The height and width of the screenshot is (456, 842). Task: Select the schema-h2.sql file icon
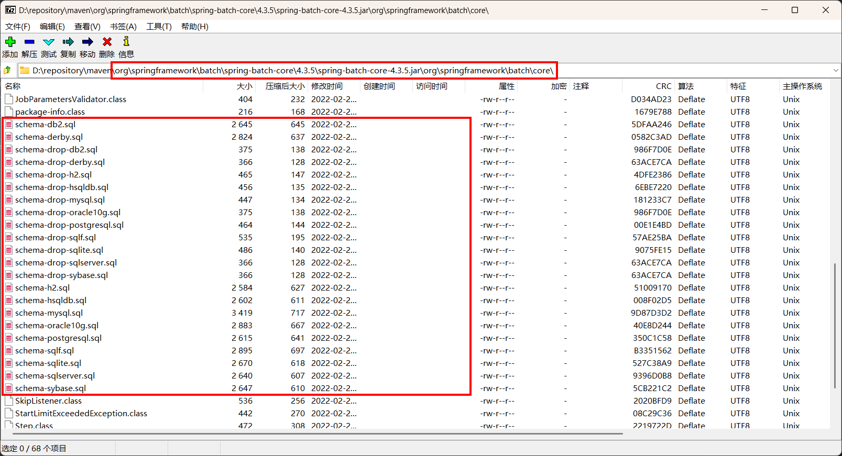click(x=9, y=288)
